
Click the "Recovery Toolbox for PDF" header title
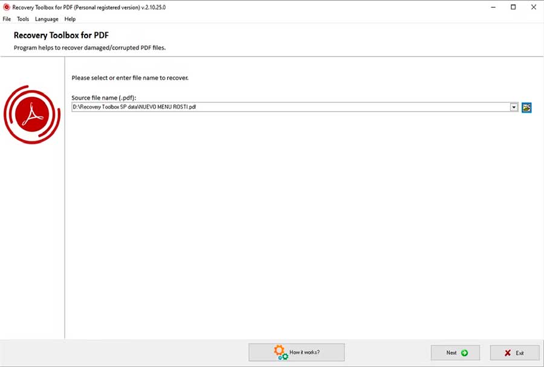[61, 36]
